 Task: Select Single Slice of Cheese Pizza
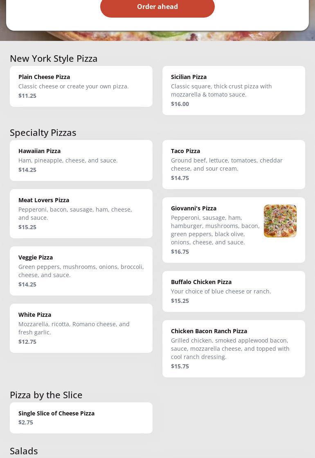[81, 418]
